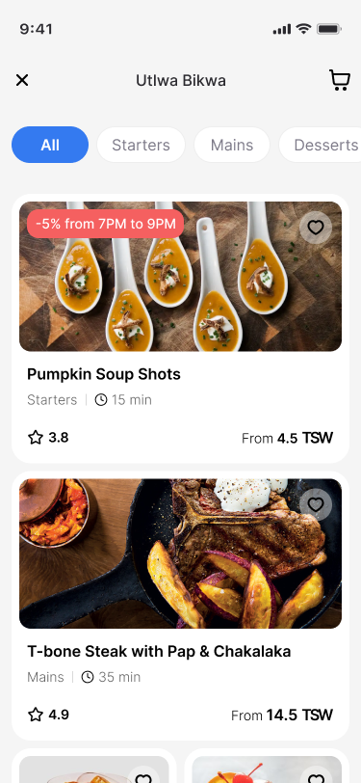This screenshot has height=783, width=361.
Task: Open the T-bone Steak photo
Action: click(181, 553)
